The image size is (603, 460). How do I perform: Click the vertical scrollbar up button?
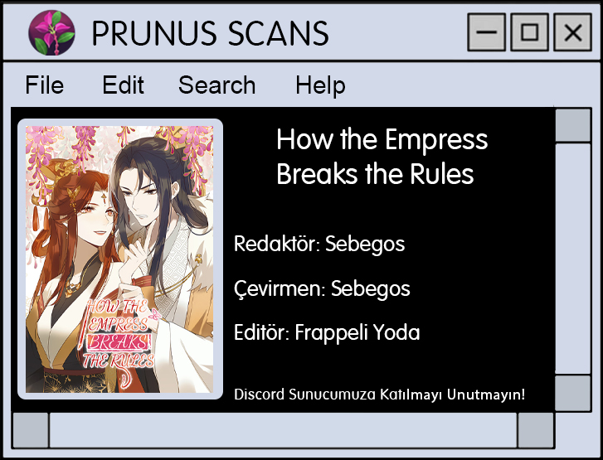coord(573,125)
